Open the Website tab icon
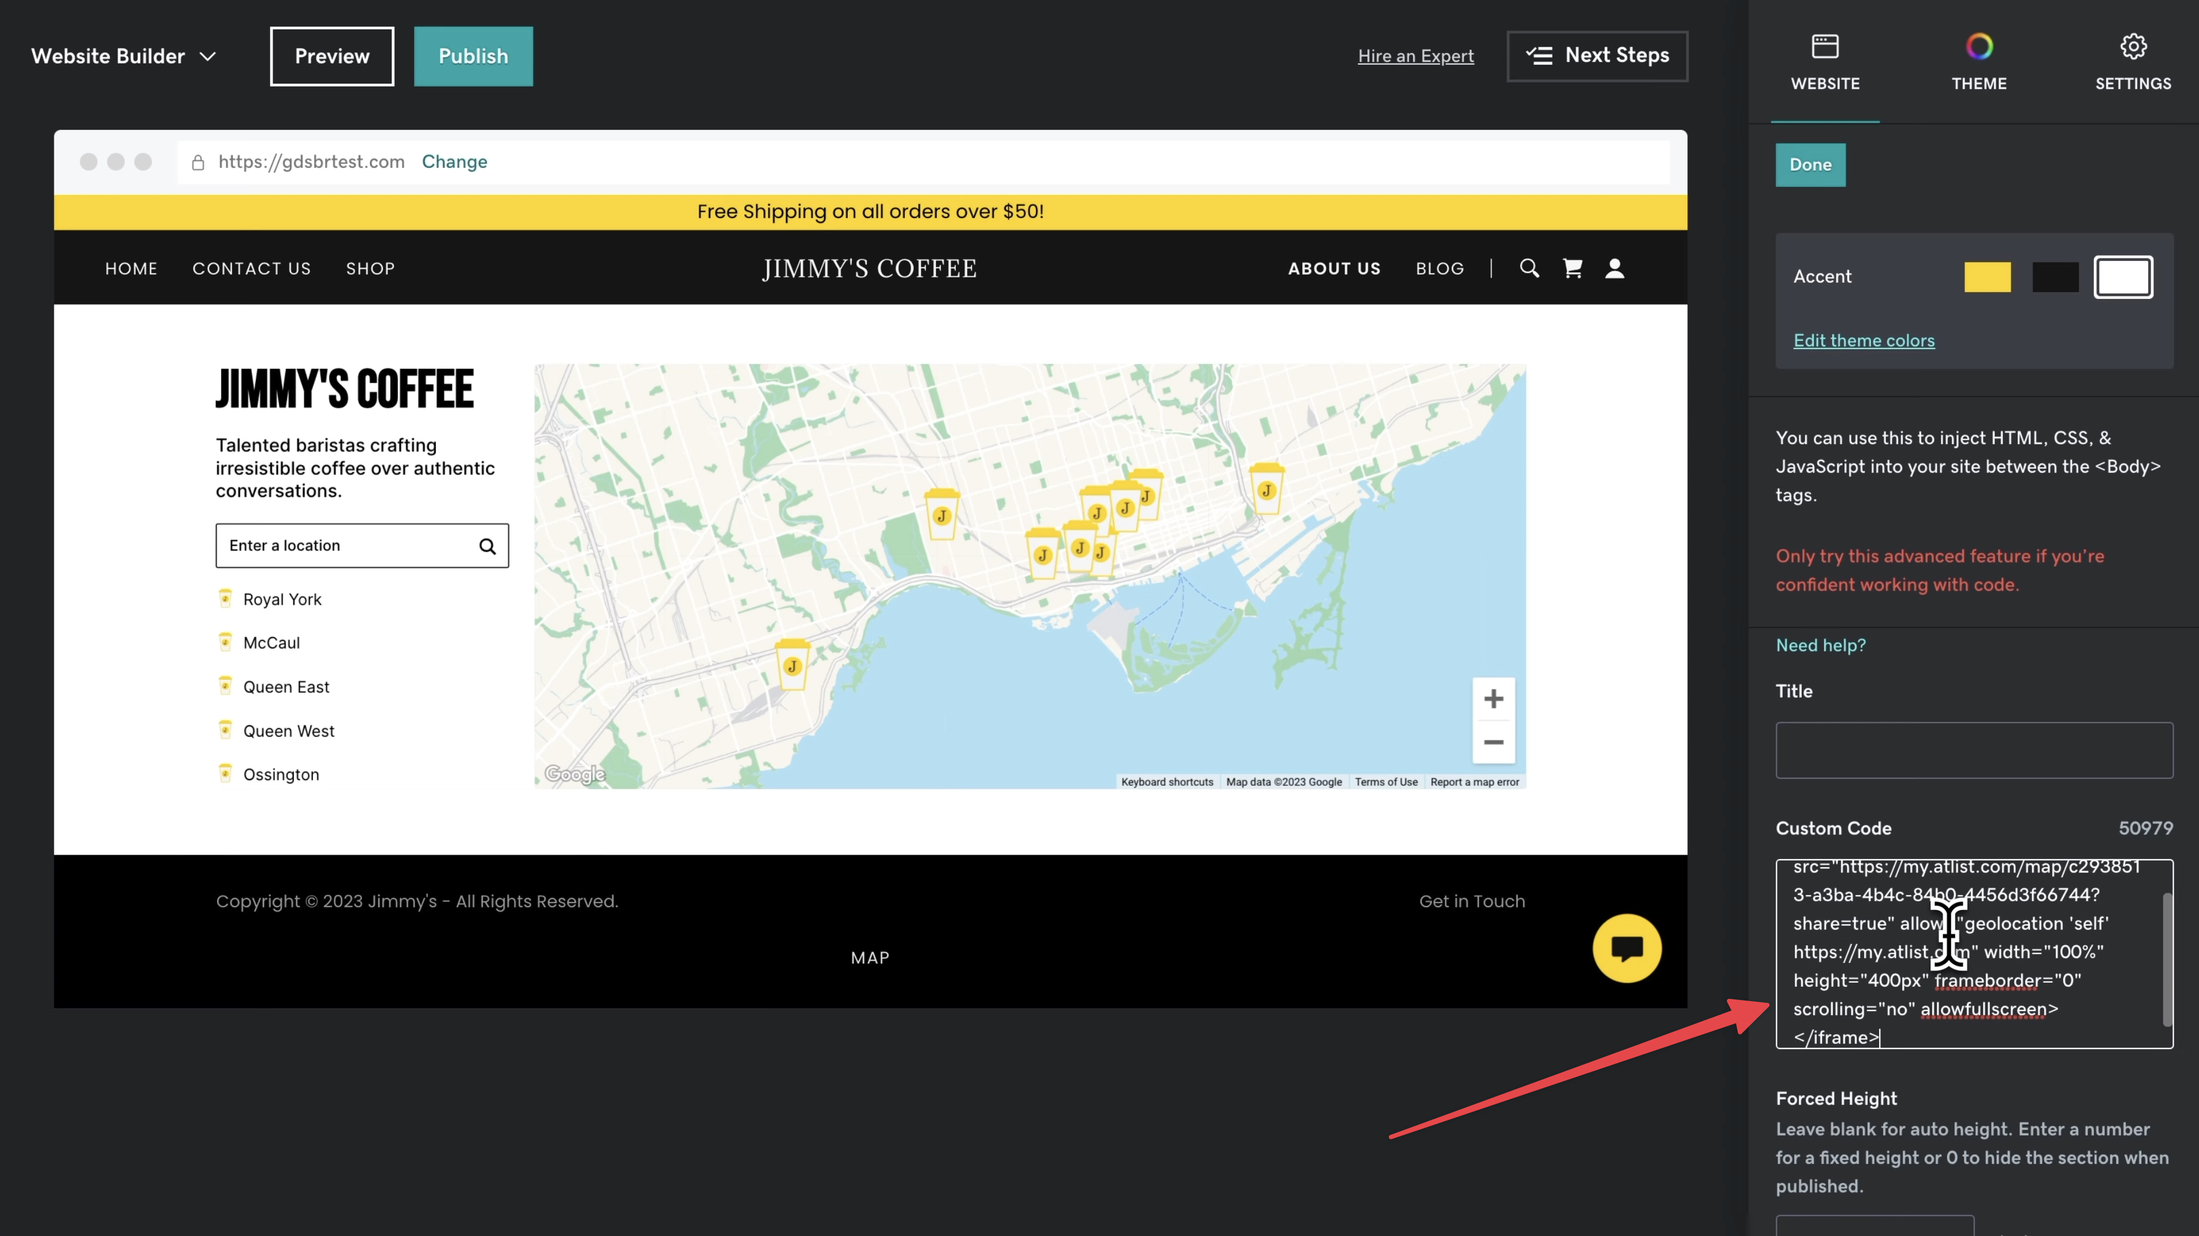Screen dimensions: 2199x1236 coord(1824,46)
